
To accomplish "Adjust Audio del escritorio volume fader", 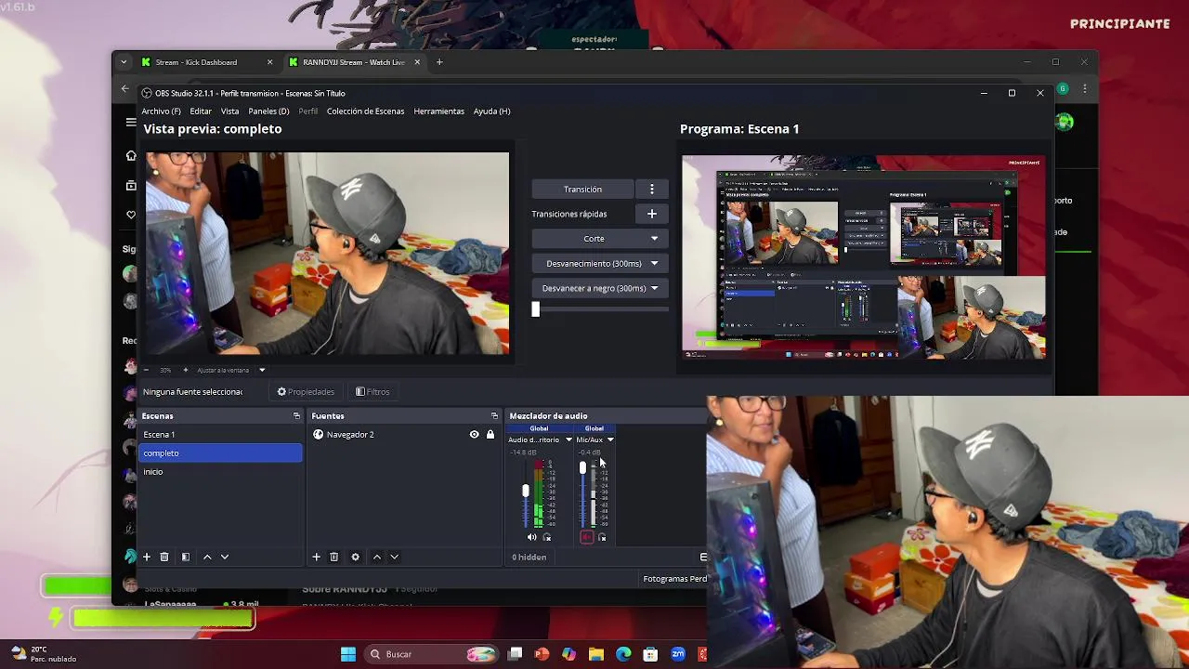I will tap(526, 491).
